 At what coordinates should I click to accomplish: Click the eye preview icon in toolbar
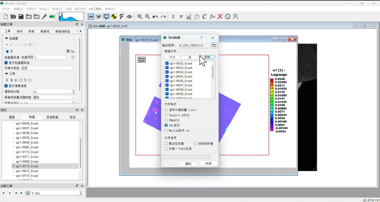129,17
